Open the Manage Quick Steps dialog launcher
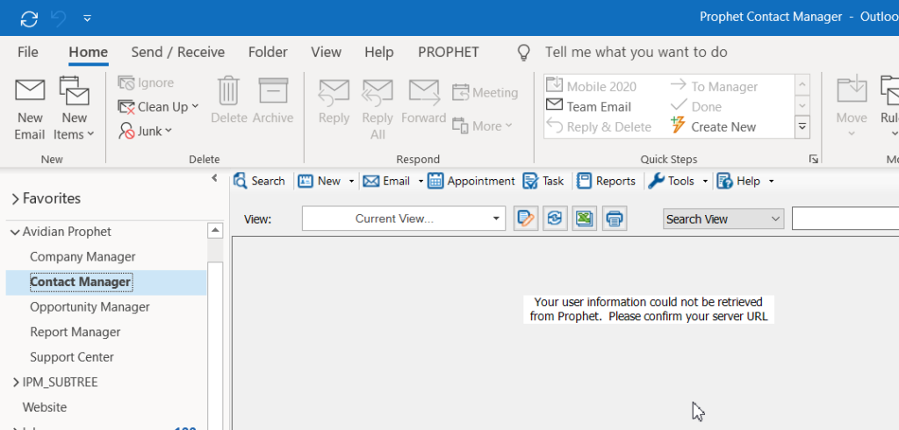Screen dimensions: 899x430 pos(813,159)
